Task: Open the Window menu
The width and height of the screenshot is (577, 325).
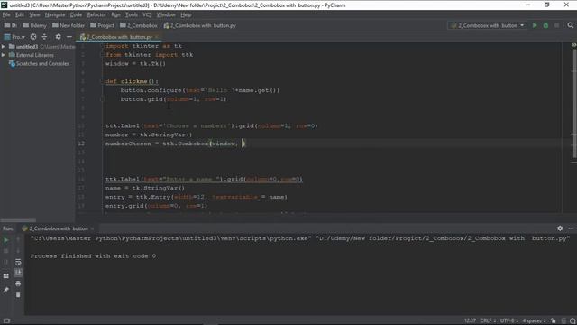Action: (166, 14)
